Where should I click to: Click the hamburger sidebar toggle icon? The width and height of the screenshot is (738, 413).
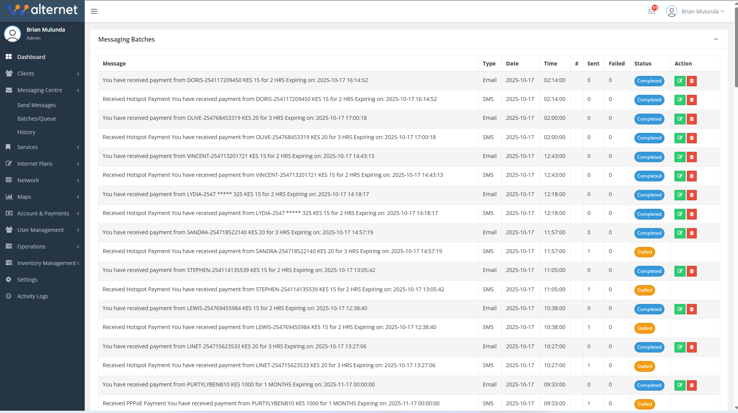94,12
